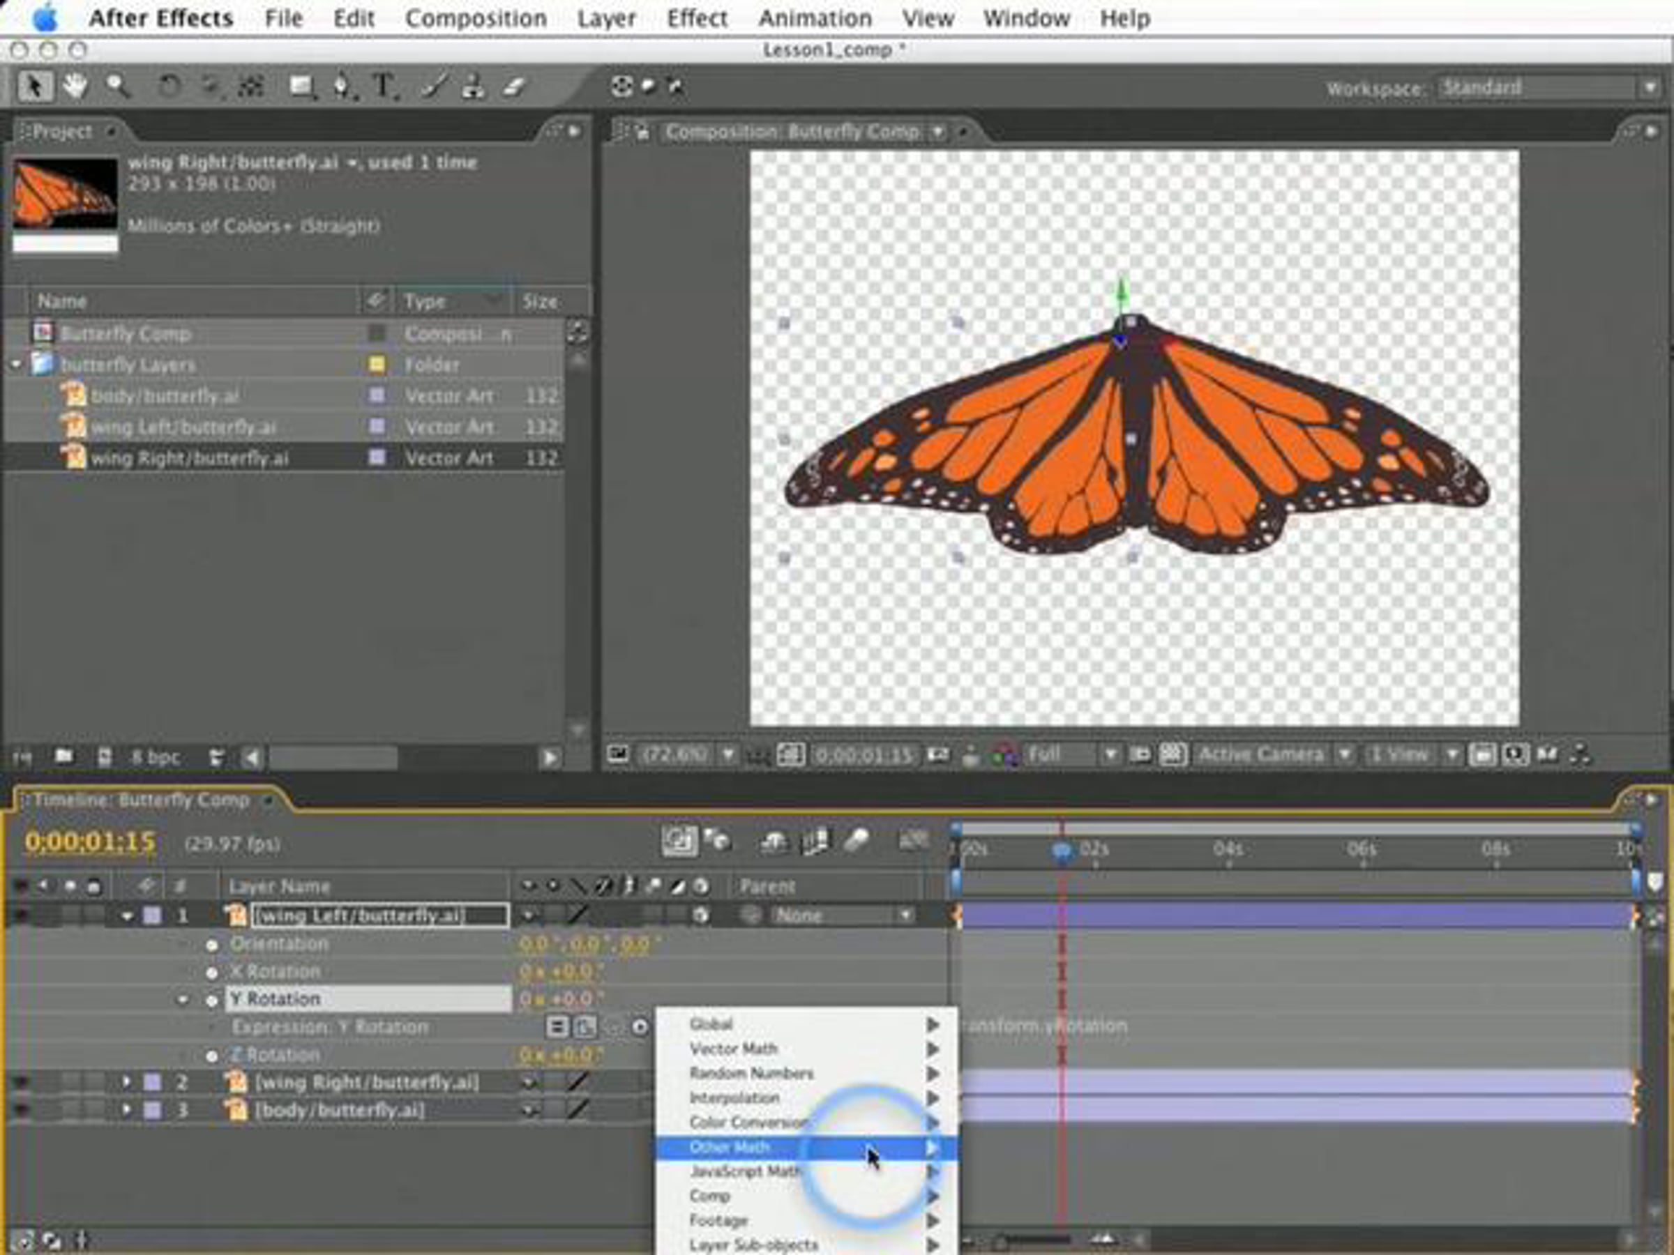Open the 8 bpc color depth setting
Screen dimensions: 1674x1255
[155, 757]
